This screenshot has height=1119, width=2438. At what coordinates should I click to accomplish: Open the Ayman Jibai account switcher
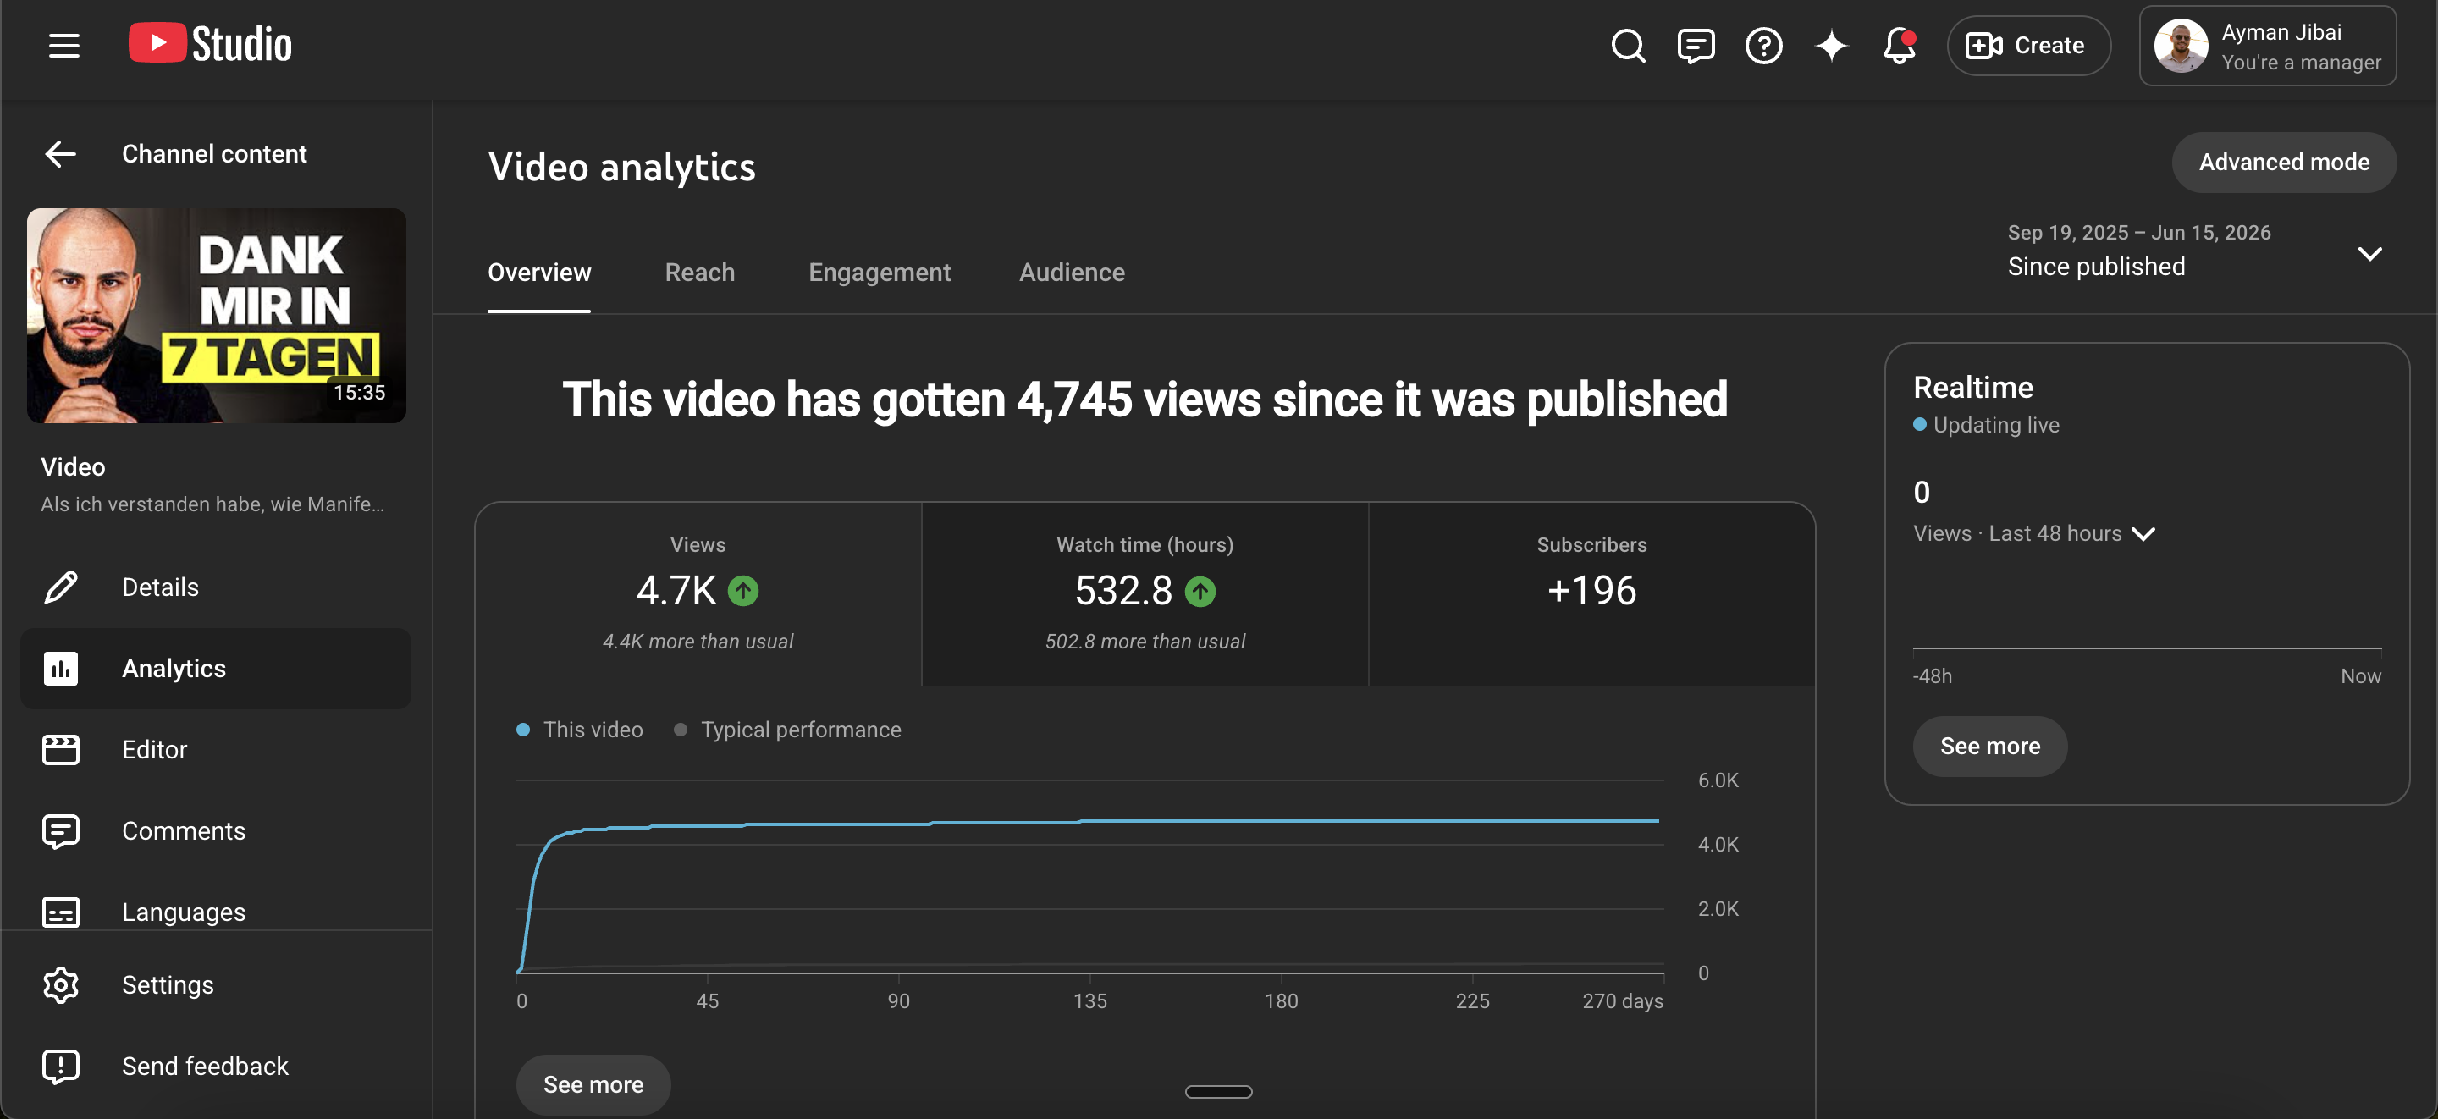(x=2267, y=46)
